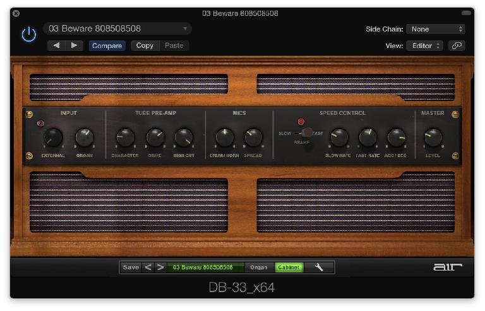The image size is (485, 311).
Task: Click Save in the bottom preset bar
Action: [131, 267]
